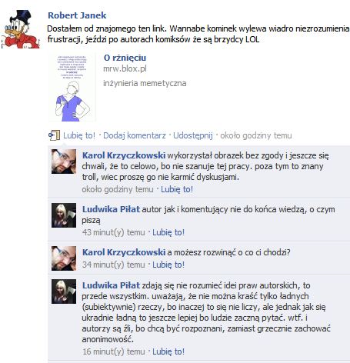Like Ludwika's comment posted 16 minutes ago

pyautogui.click(x=168, y=351)
